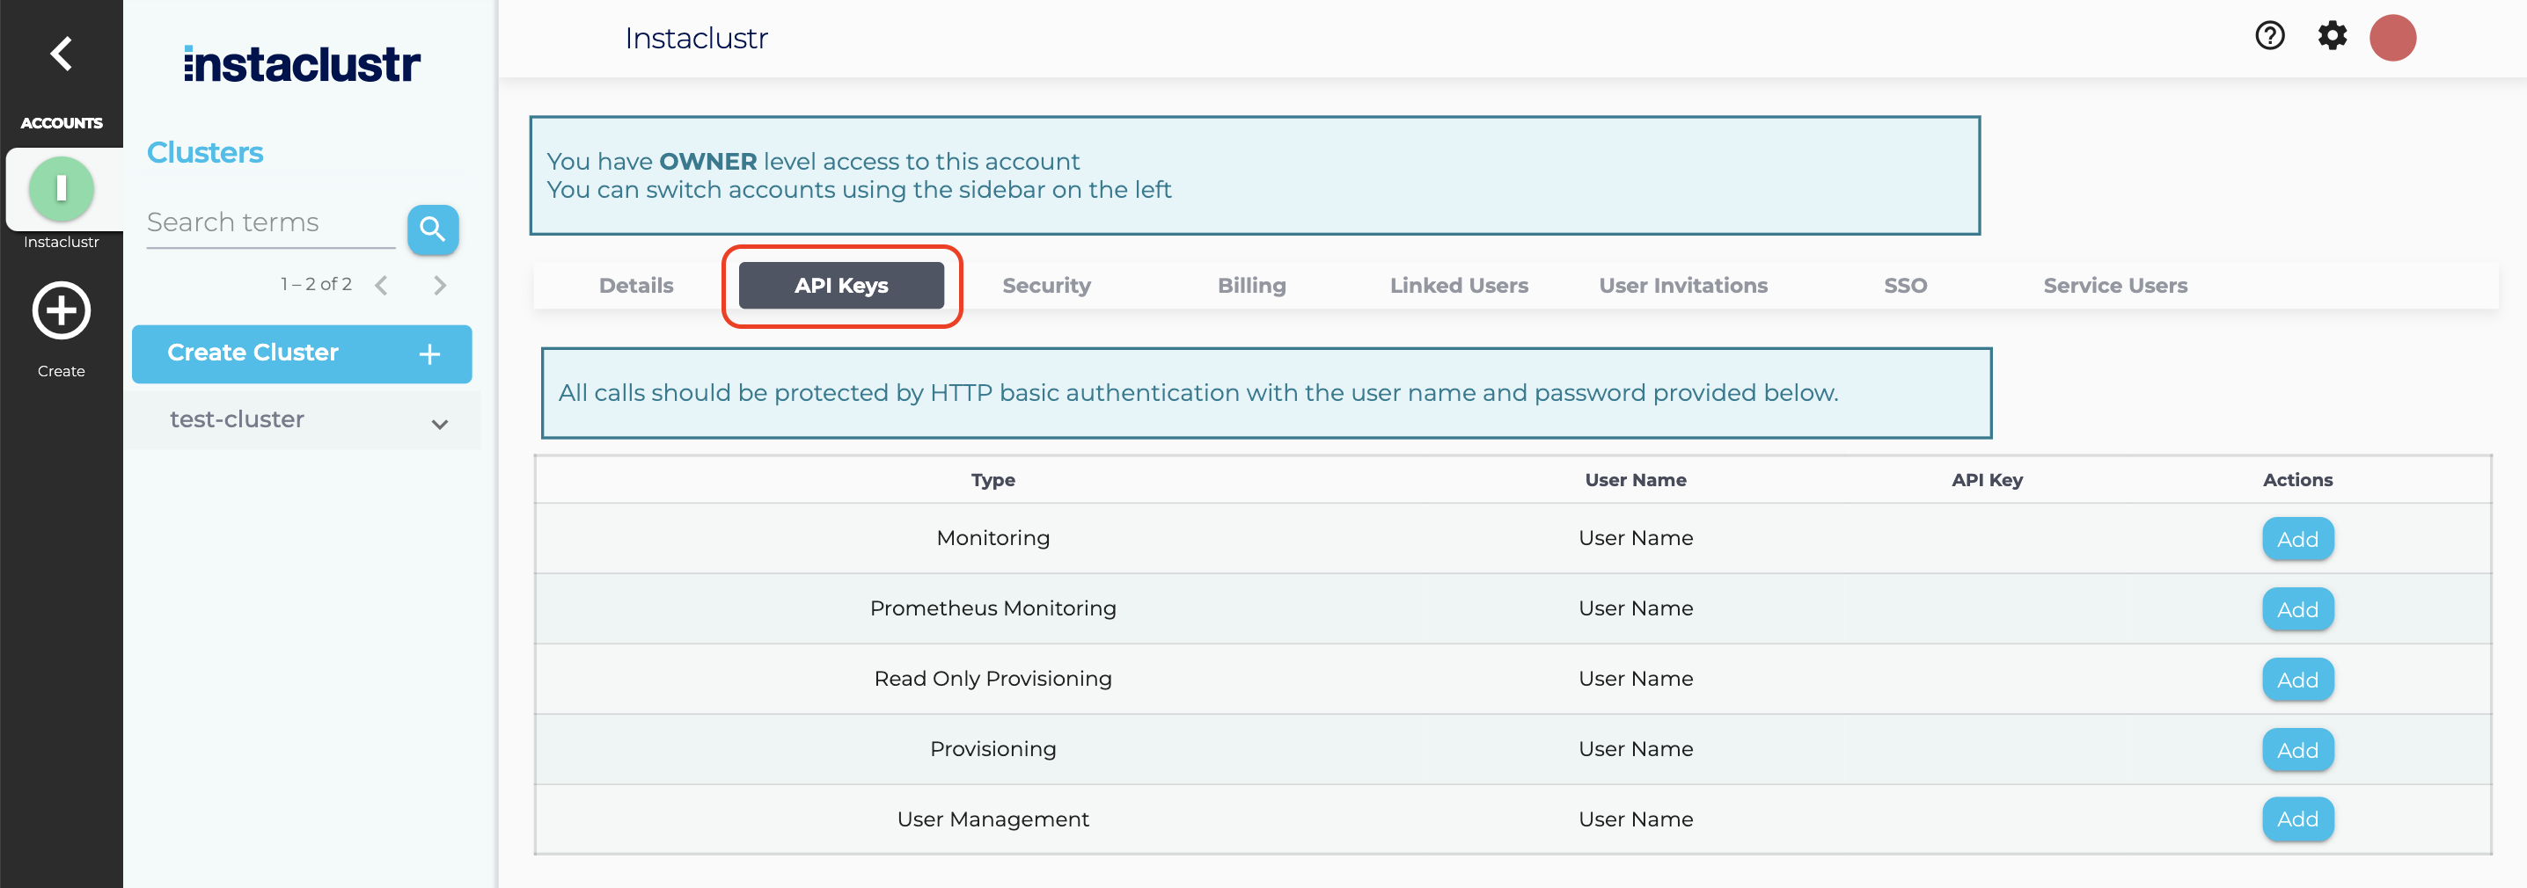The image size is (2527, 888).
Task: Click the user profile avatar circle
Action: pyautogui.click(x=2392, y=37)
